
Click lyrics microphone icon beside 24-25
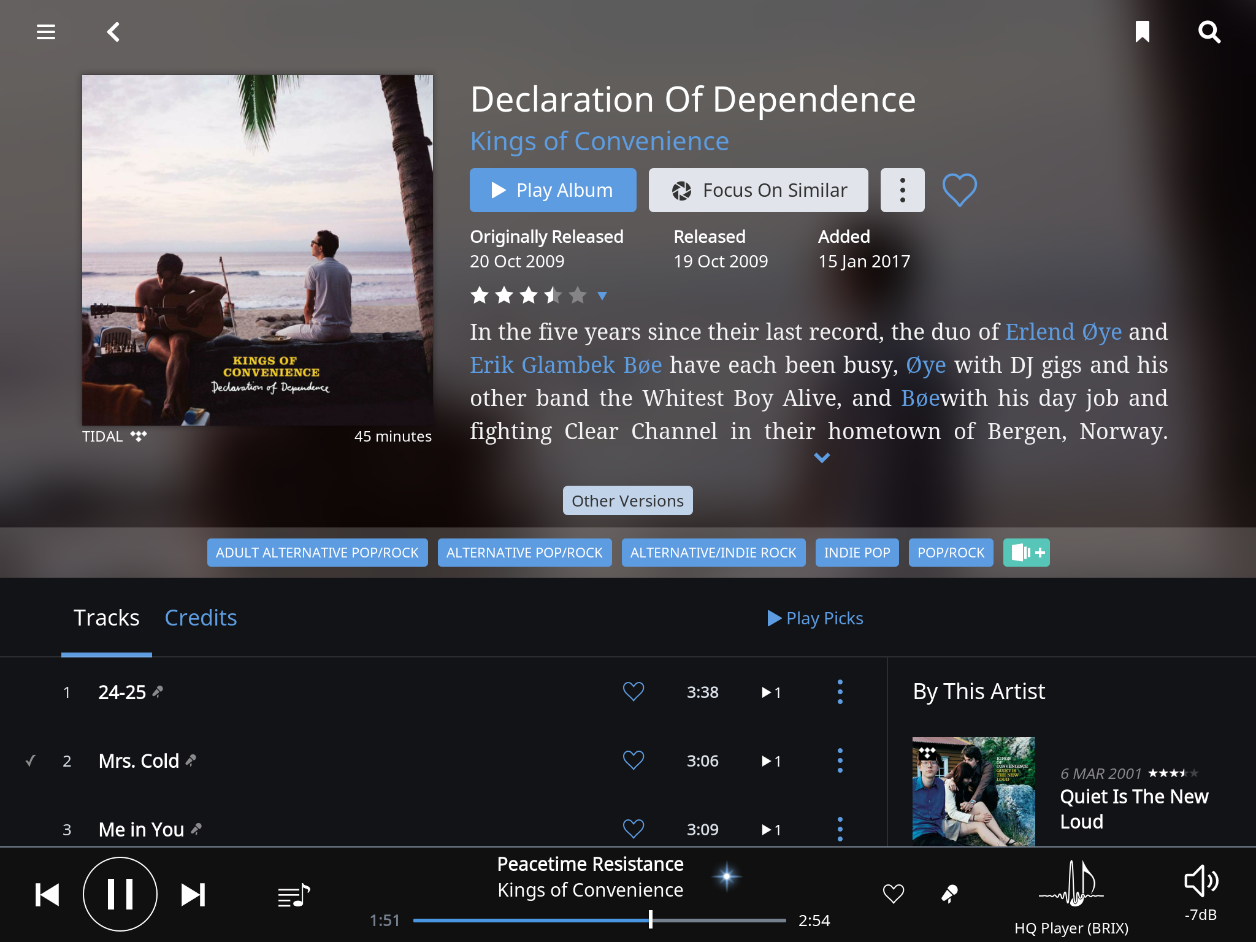point(158,692)
